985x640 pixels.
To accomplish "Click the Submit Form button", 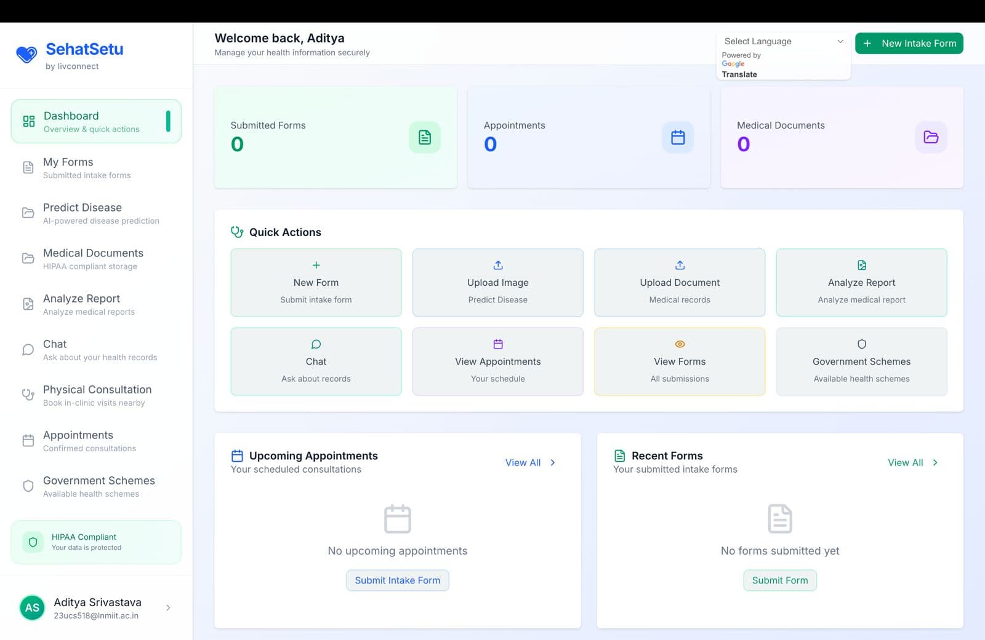I will click(x=779, y=580).
